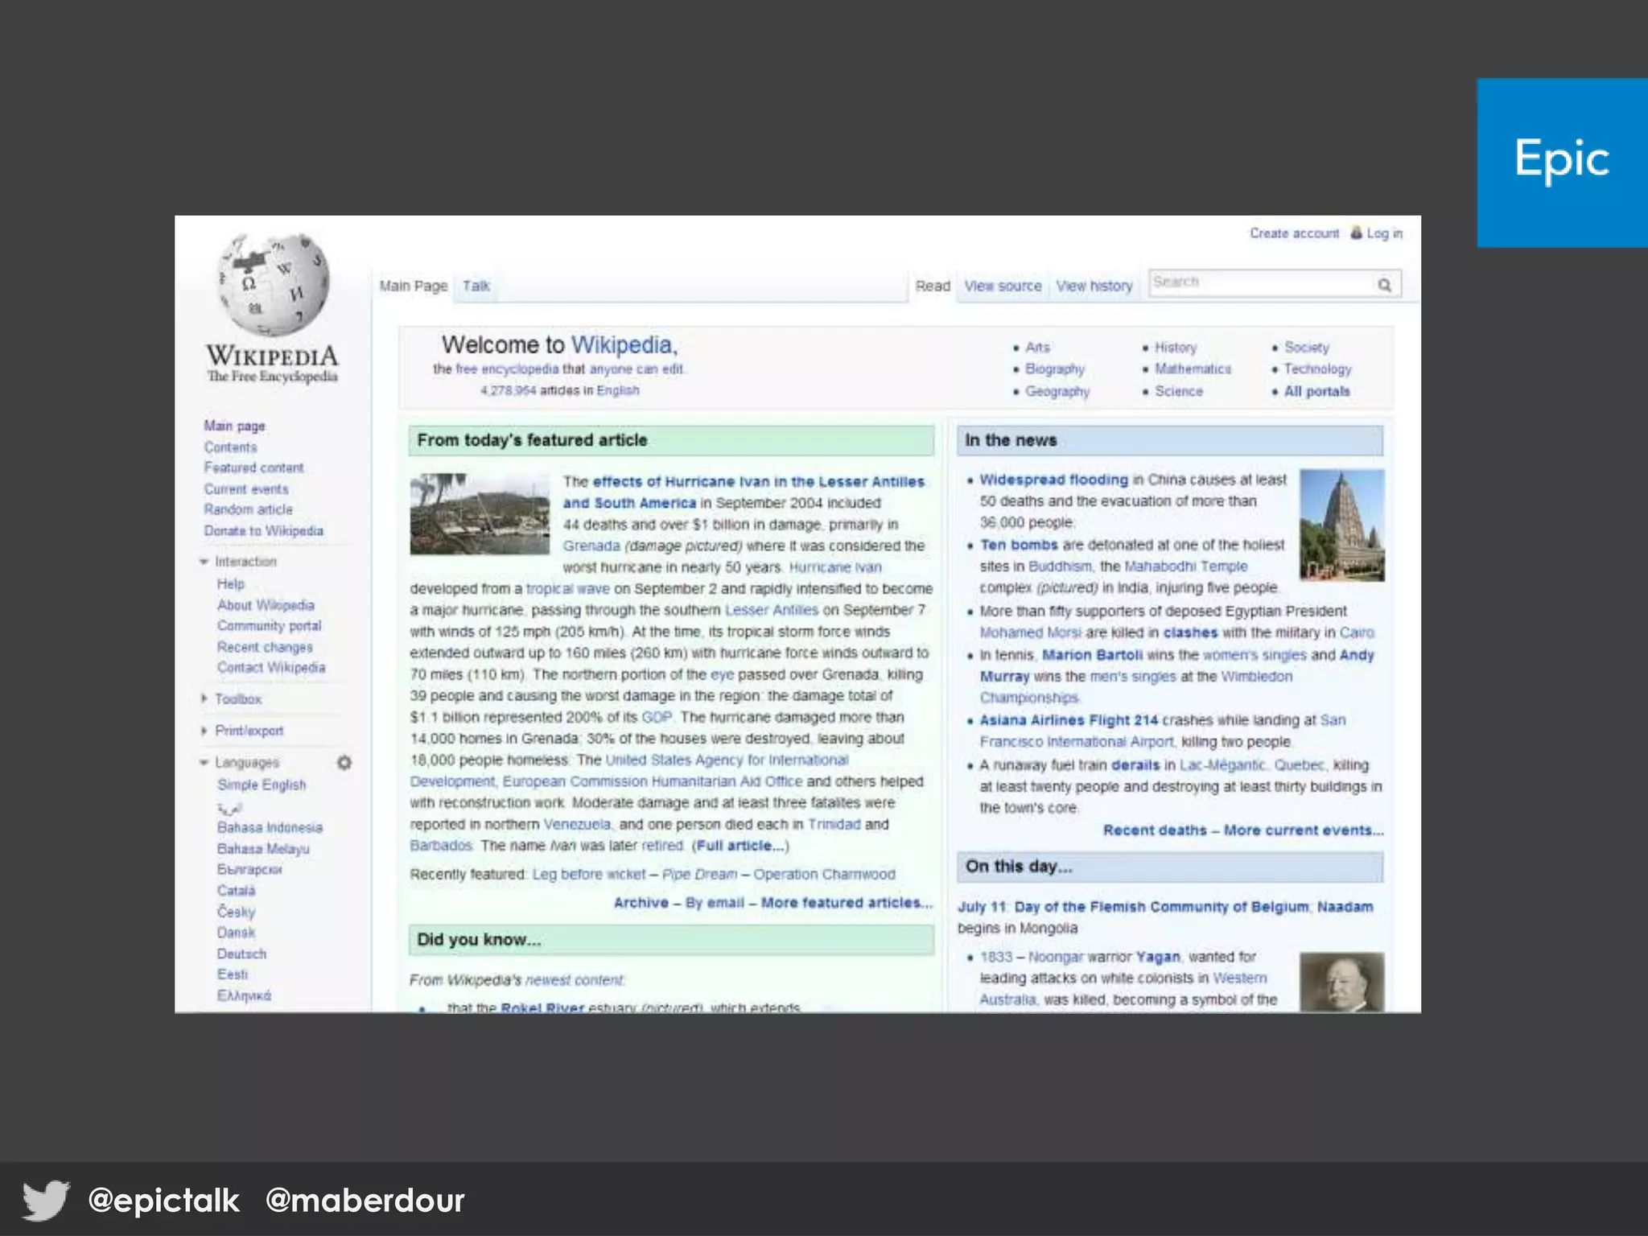
Task: Click the search magnifier icon
Action: pos(1384,285)
